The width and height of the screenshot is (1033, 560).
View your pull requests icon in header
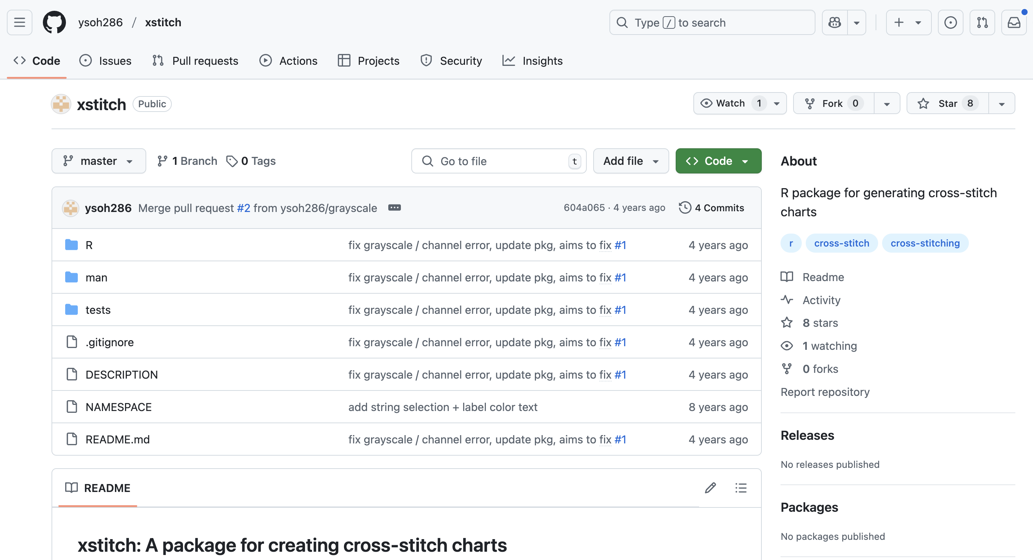click(x=982, y=22)
